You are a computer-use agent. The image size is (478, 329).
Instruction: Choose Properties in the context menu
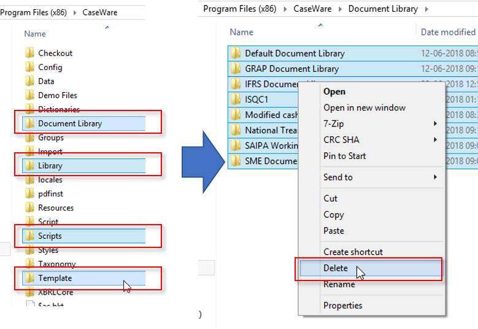342,305
